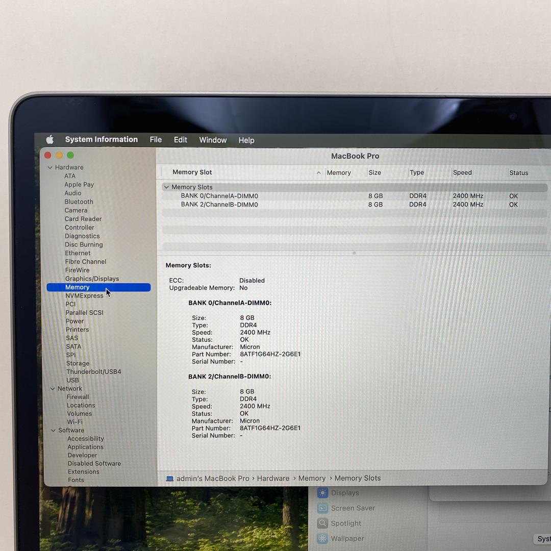Click Memory in the path bar
The width and height of the screenshot is (551, 551).
(x=312, y=479)
